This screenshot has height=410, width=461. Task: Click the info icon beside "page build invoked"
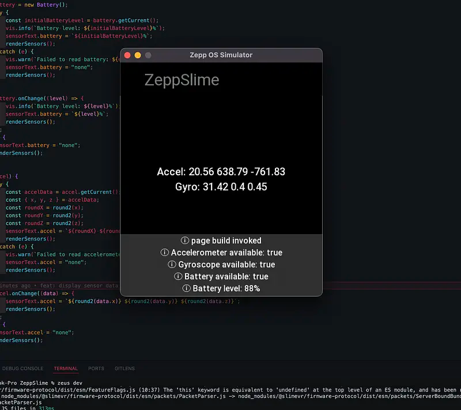coord(185,240)
